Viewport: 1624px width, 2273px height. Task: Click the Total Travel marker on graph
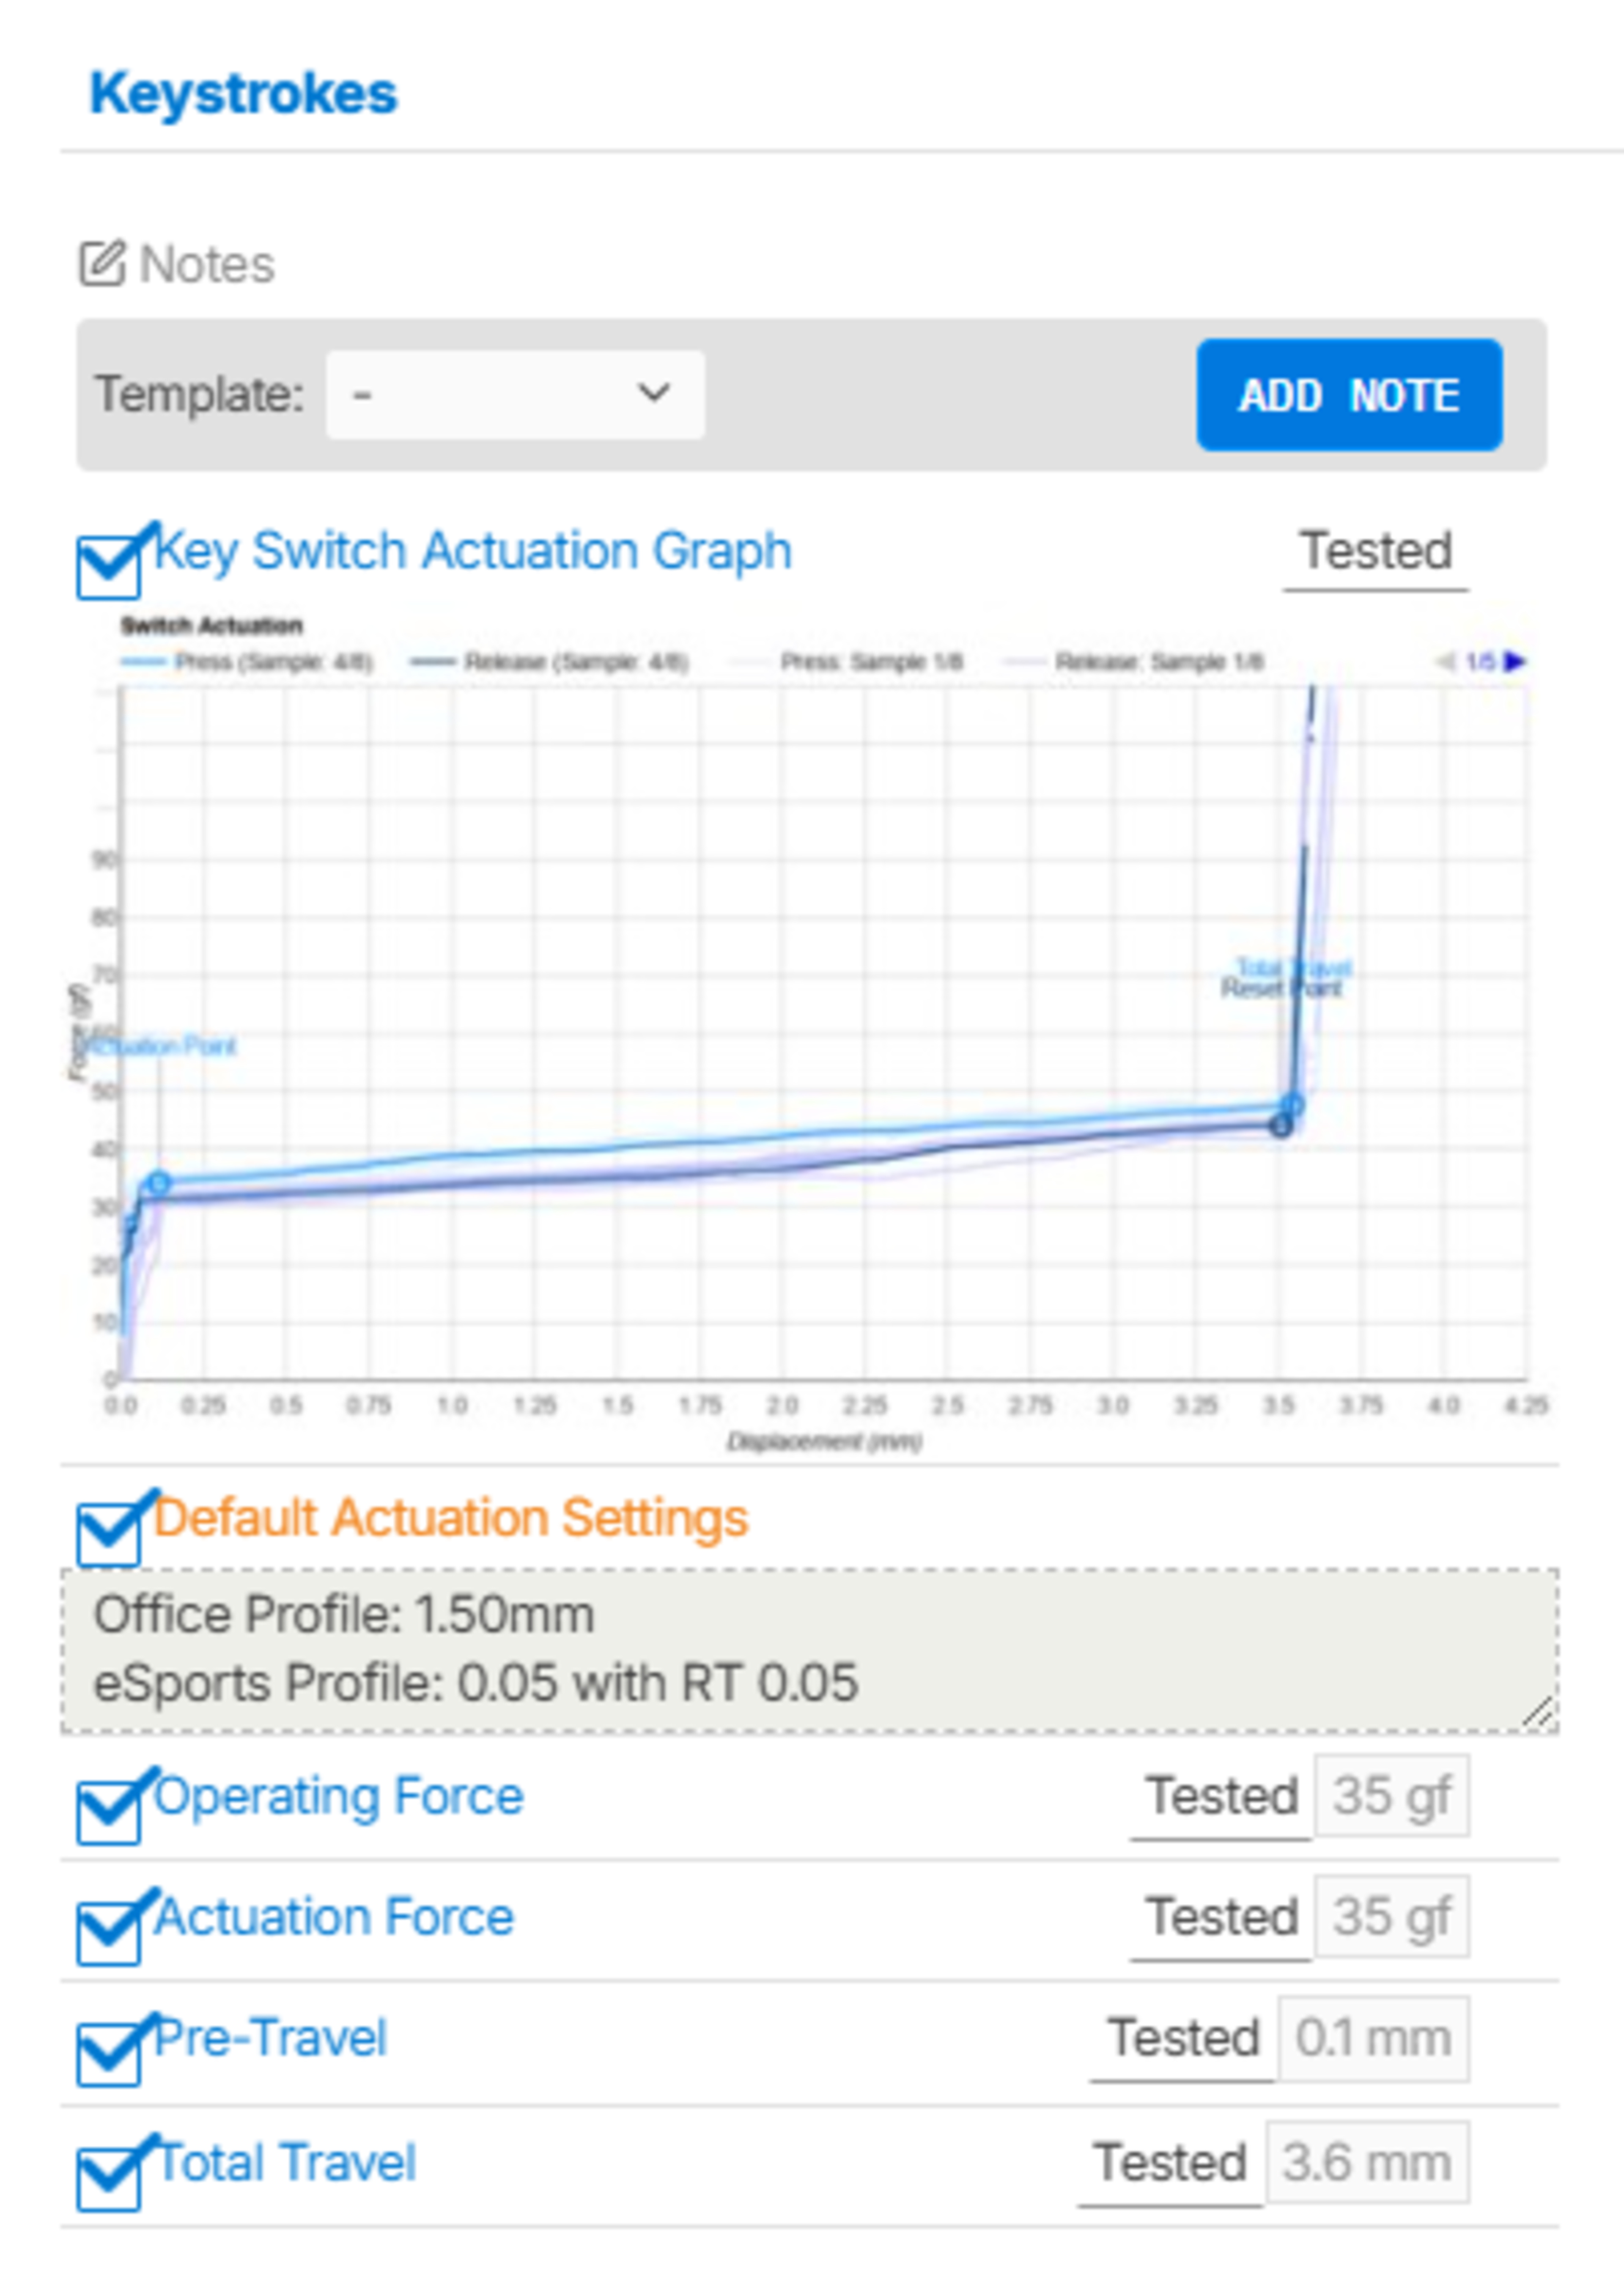(x=1293, y=1105)
